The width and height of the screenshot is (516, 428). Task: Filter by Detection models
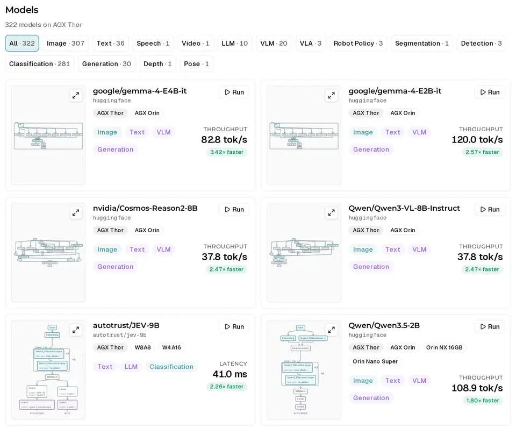coord(482,44)
